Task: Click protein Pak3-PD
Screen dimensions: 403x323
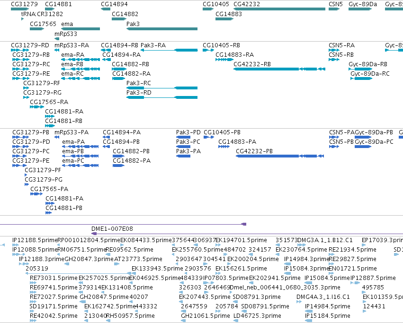Action: (183, 137)
